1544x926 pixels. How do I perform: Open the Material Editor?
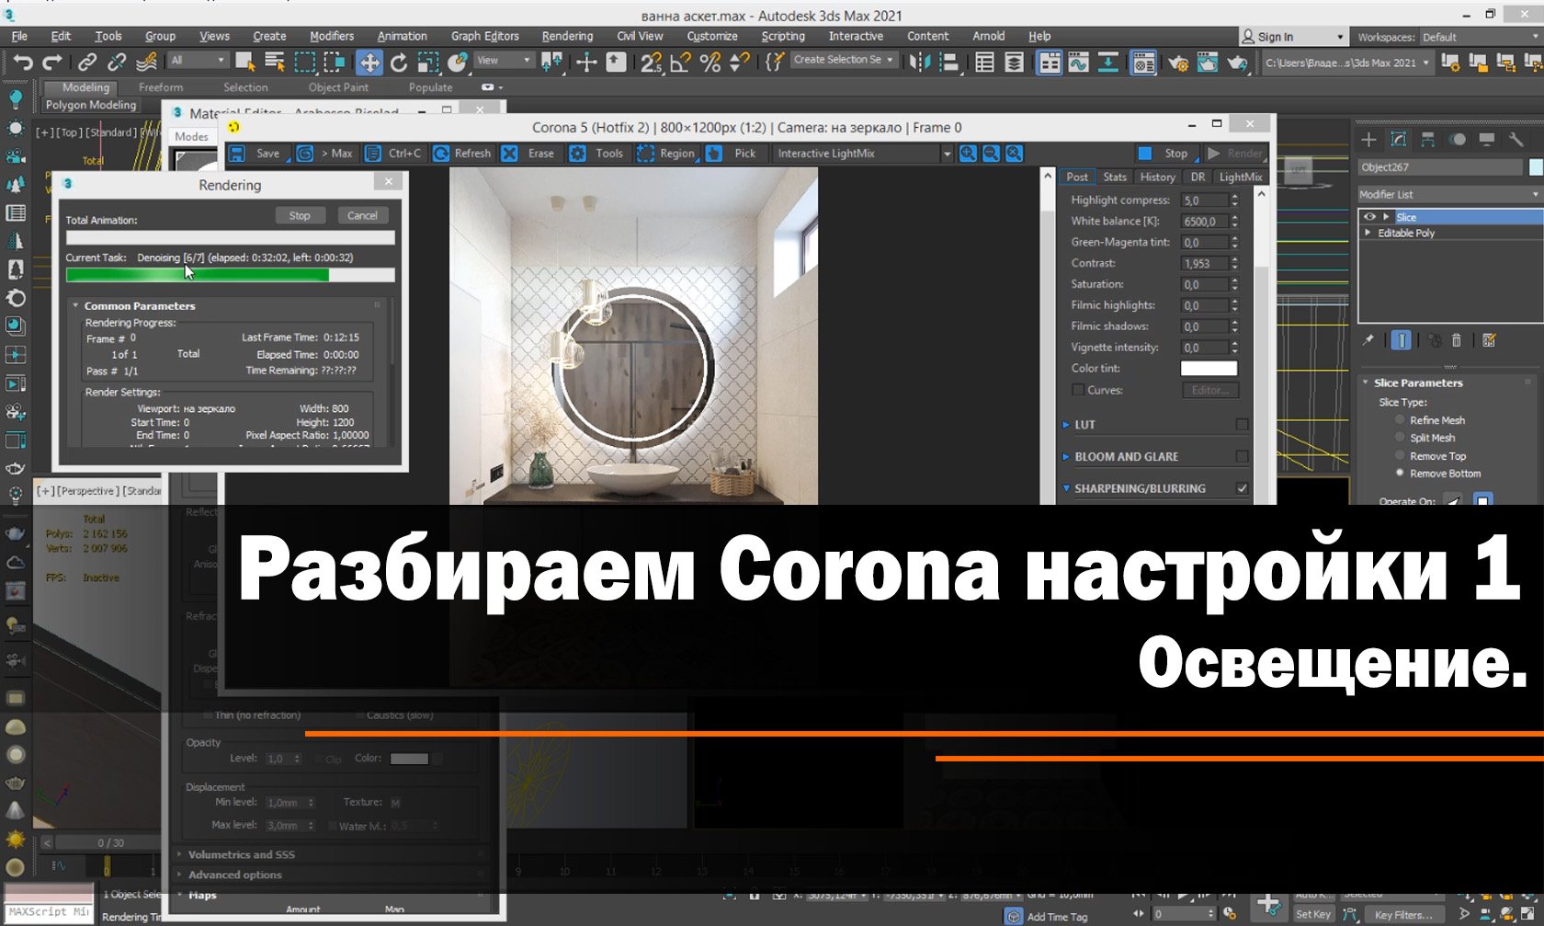click(x=1142, y=63)
